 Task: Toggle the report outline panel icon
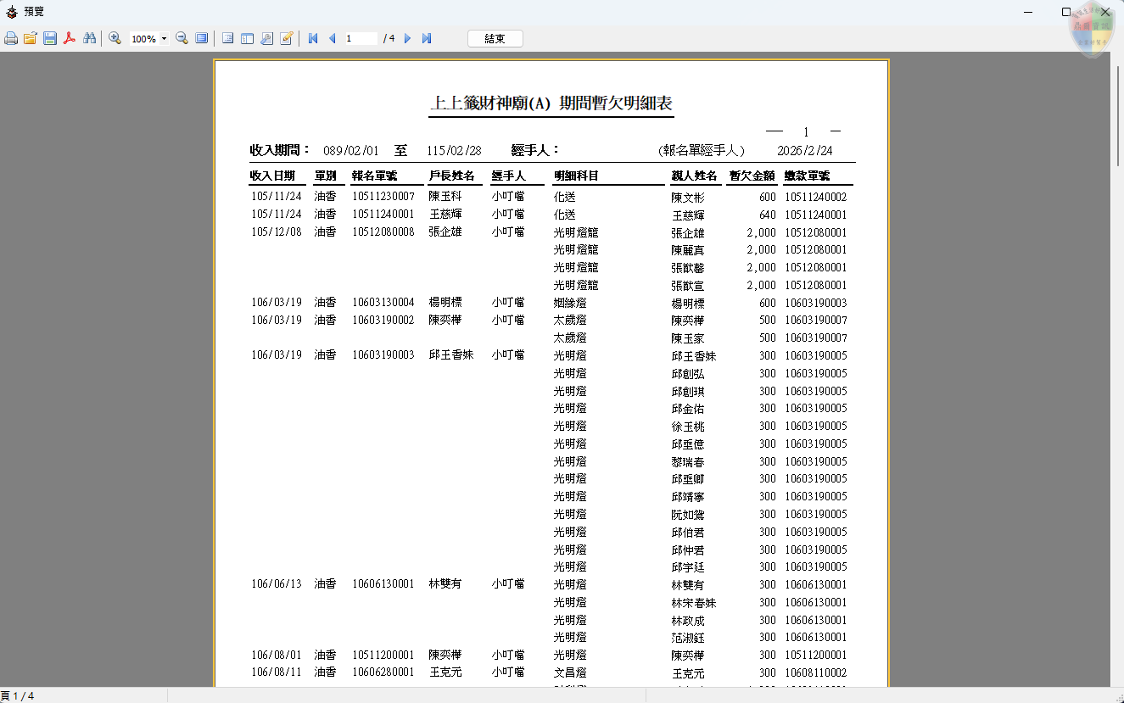click(227, 38)
